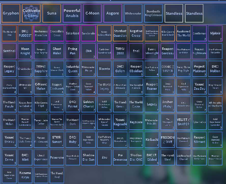The image size is (226, 184).
Task: Click the Suna slot
Action: click(x=52, y=13)
